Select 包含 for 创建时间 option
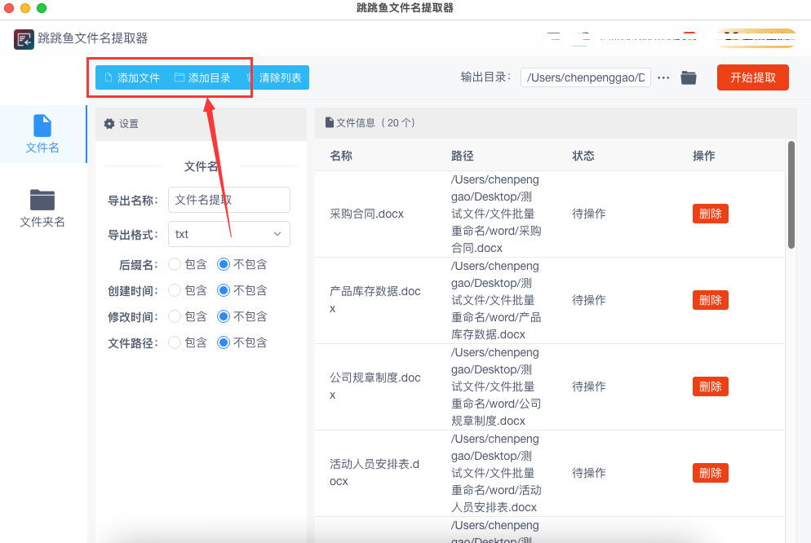Screen dimensions: 811x543 [x=175, y=290]
